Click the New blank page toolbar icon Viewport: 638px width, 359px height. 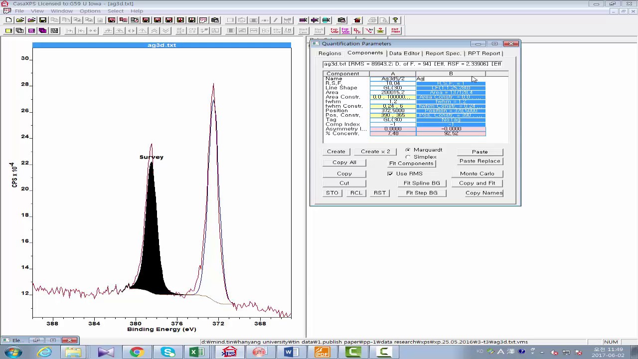click(x=8, y=20)
